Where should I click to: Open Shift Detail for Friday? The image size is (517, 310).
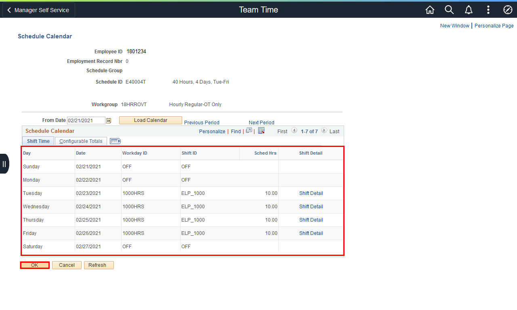click(311, 233)
